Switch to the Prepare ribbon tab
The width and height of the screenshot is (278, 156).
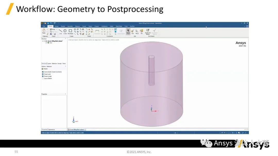[x=97, y=26]
